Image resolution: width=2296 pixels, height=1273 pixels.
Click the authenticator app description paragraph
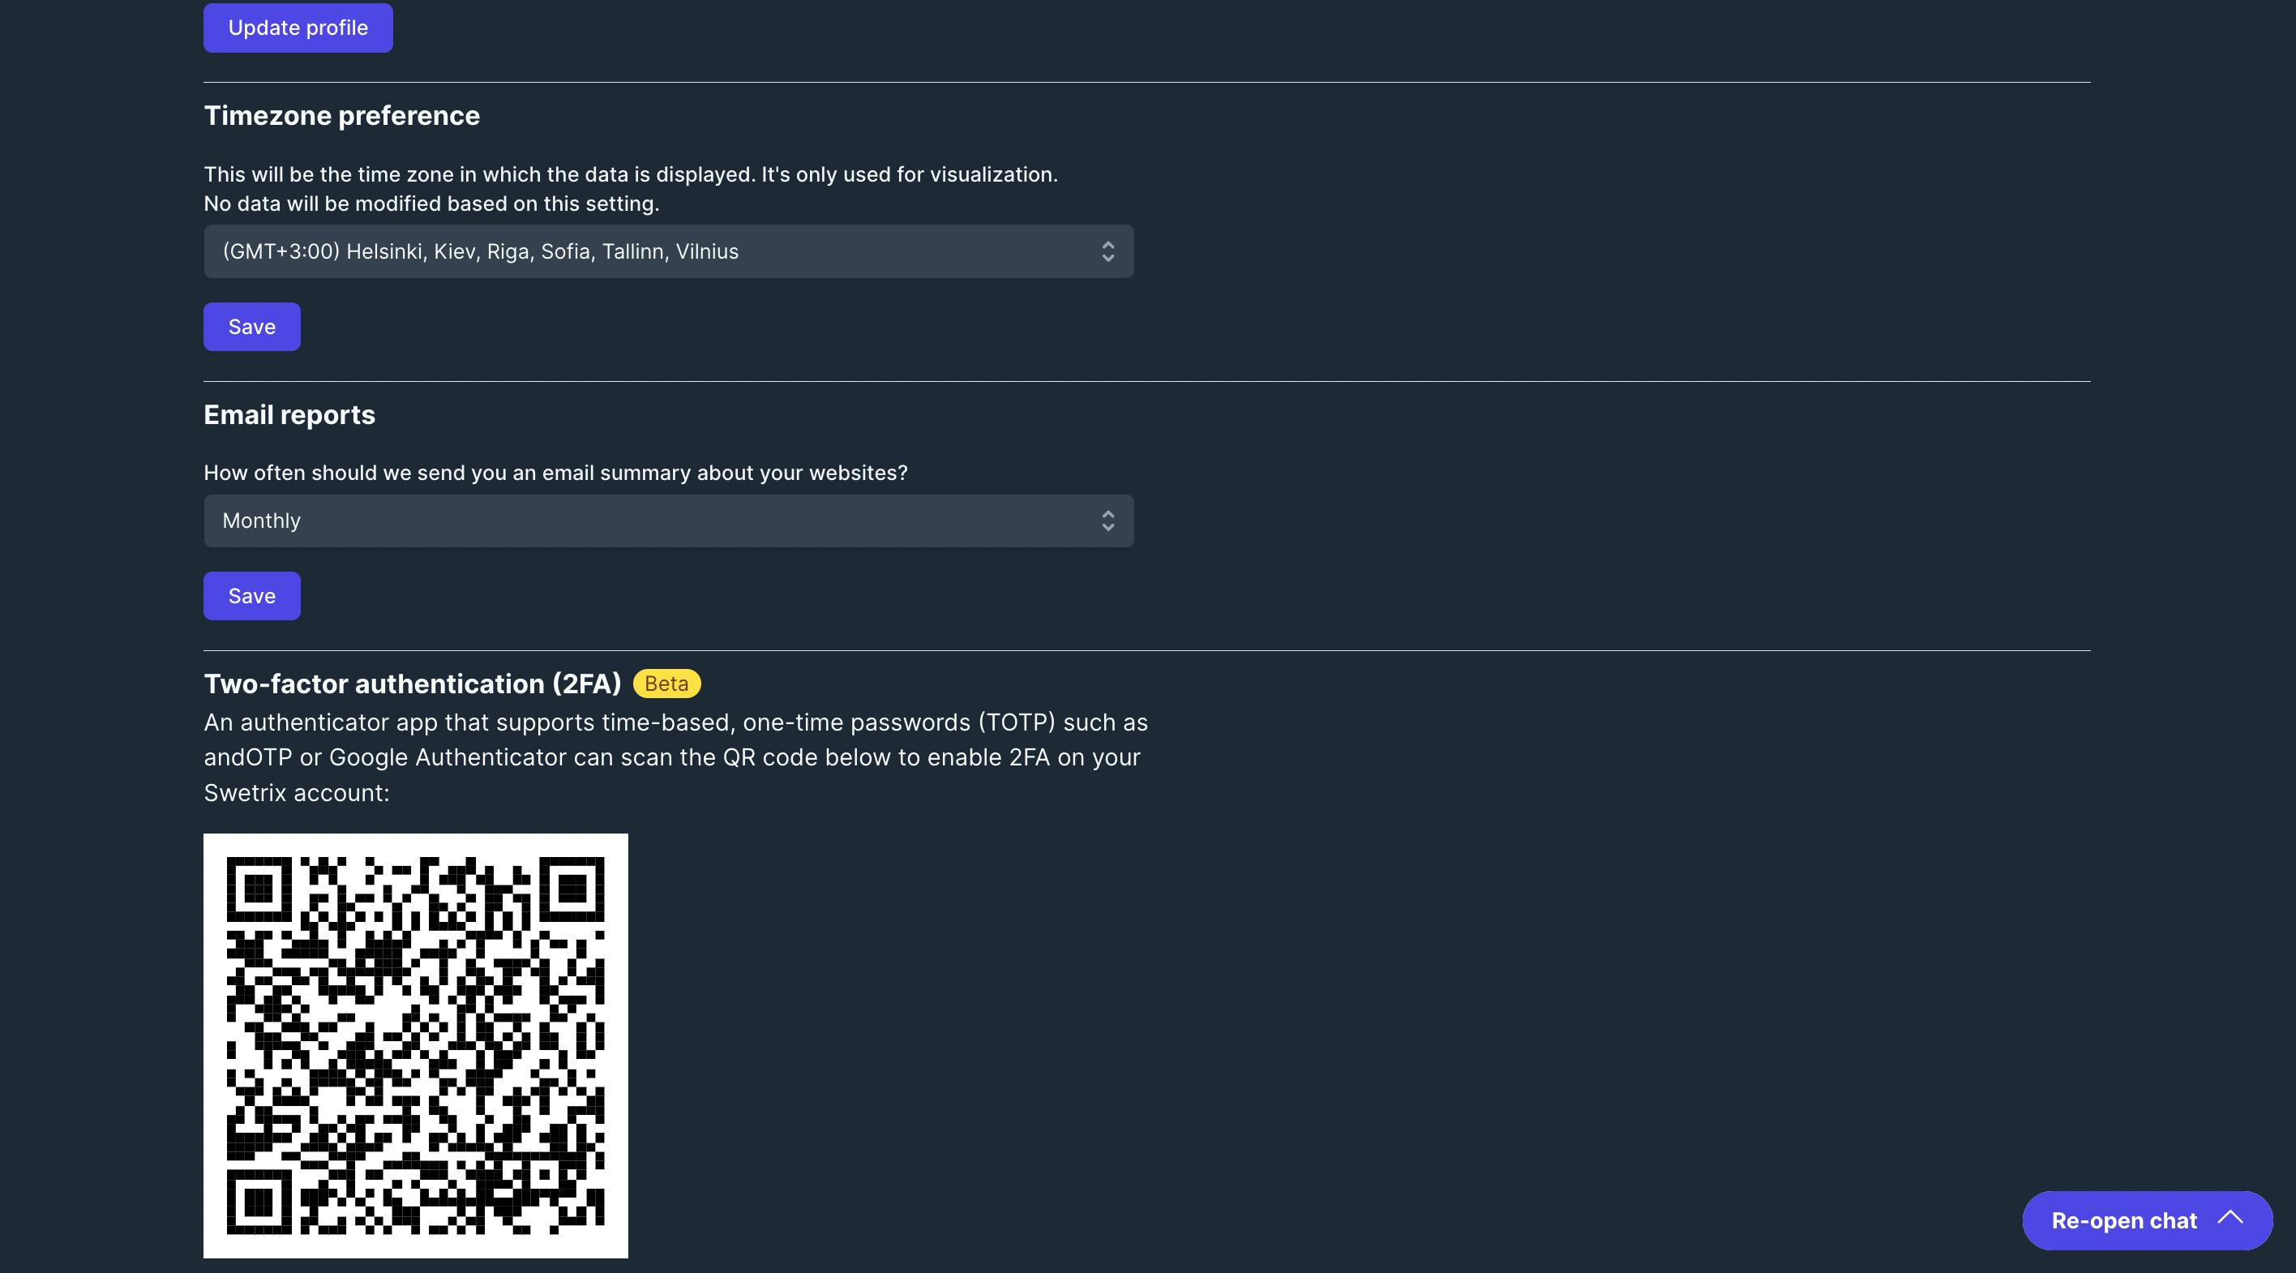[675, 758]
